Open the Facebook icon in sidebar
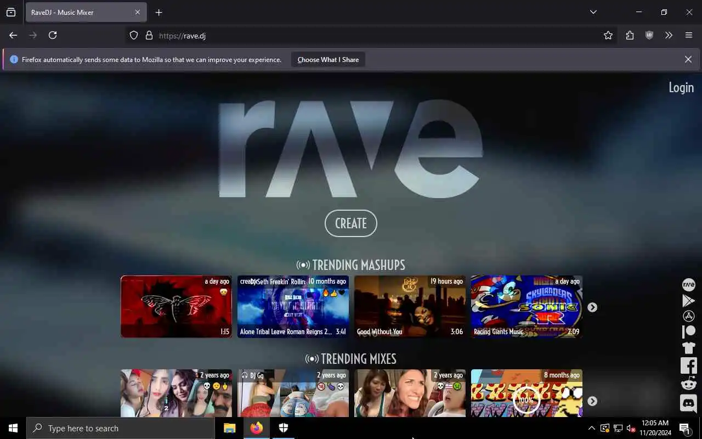702x439 pixels. [688, 365]
